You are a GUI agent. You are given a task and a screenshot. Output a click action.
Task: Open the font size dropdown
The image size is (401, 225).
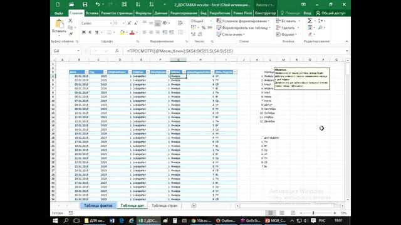point(124,23)
